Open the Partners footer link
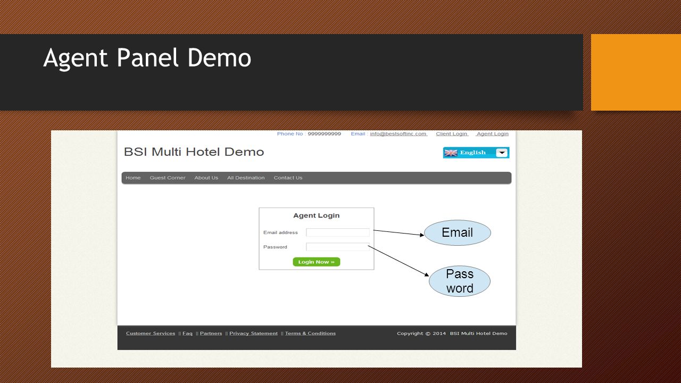The image size is (681, 383). (211, 334)
